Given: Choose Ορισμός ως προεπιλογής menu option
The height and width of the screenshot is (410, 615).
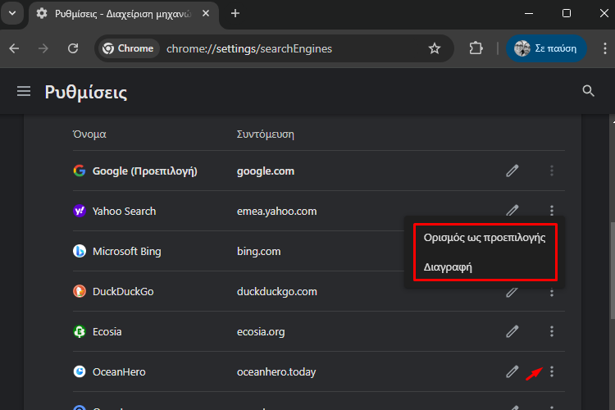Looking at the screenshot, I should 485,238.
